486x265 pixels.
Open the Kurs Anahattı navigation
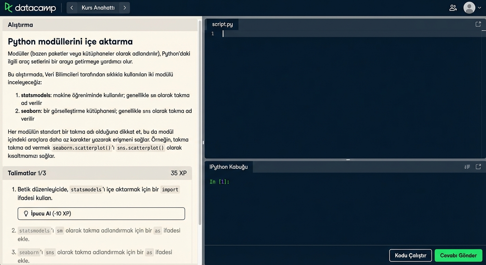tap(98, 7)
